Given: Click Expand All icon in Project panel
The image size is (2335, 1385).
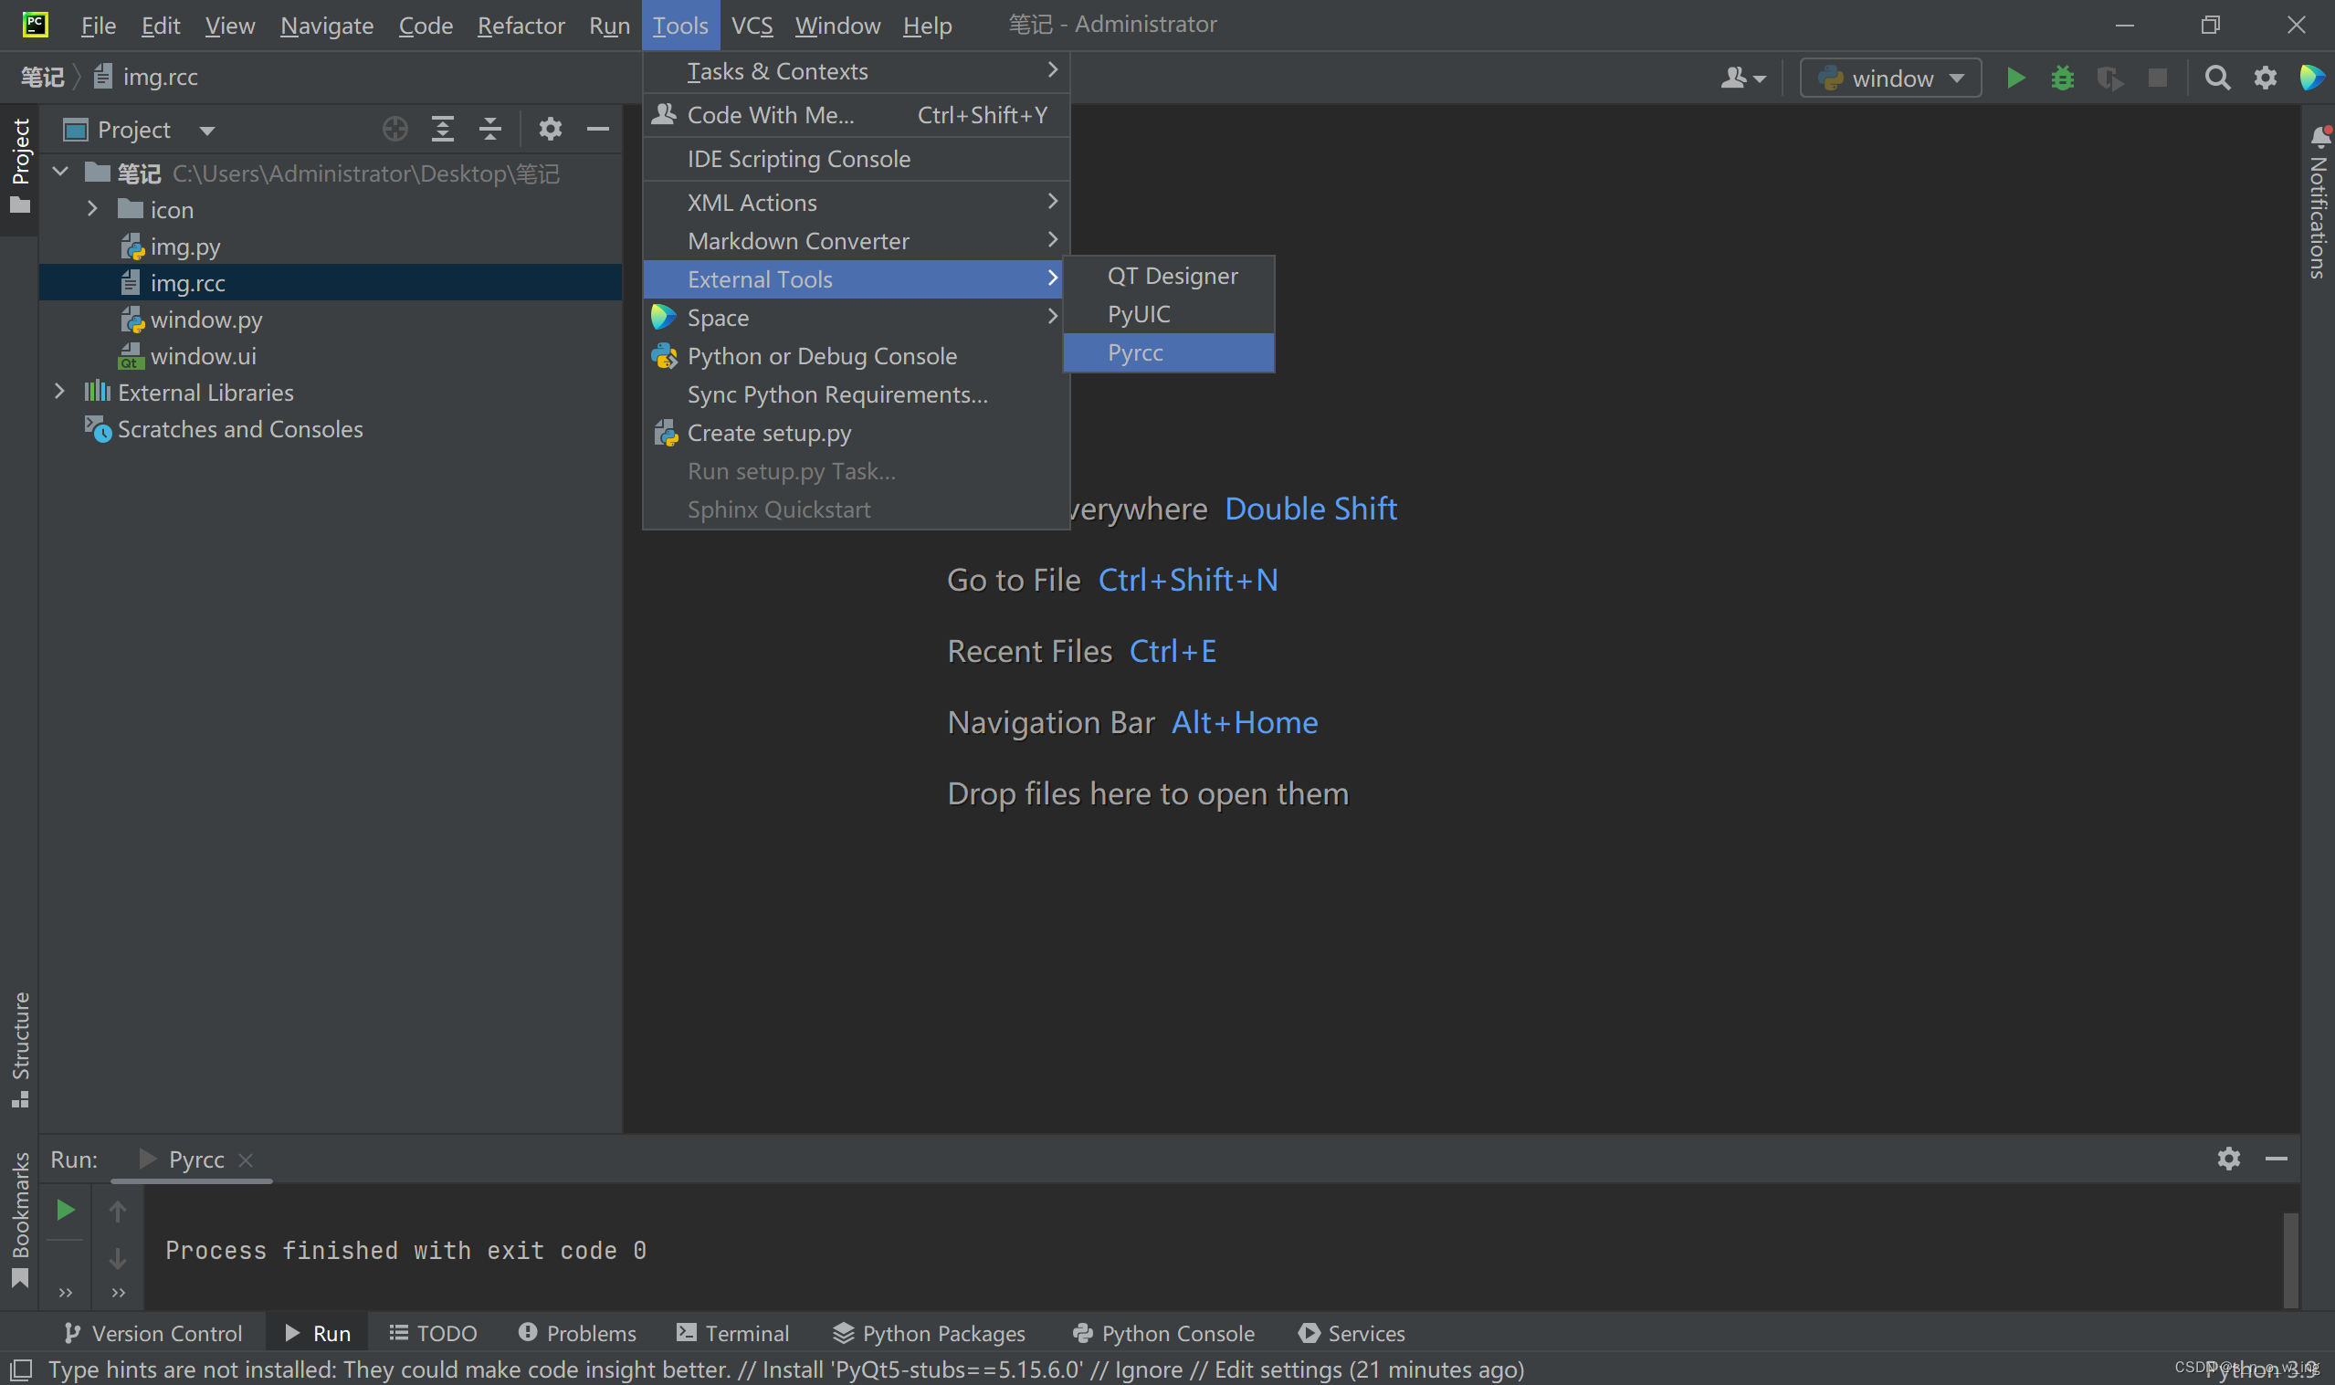Looking at the screenshot, I should tap(442, 129).
